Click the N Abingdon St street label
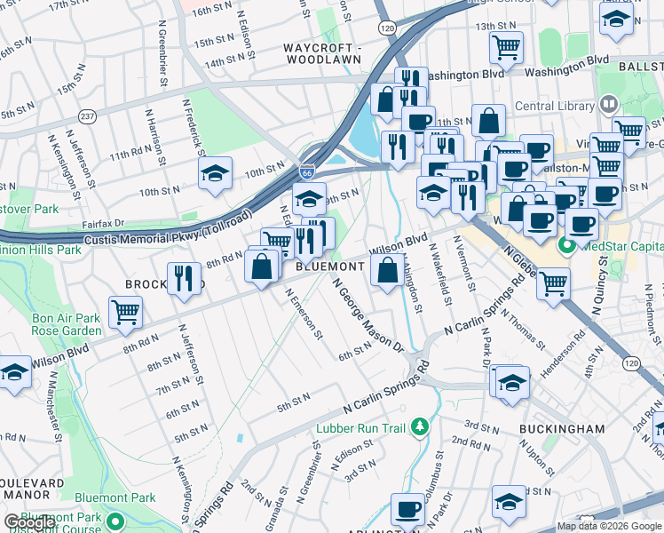Image resolution: width=664 pixels, height=533 pixels. pos(413,283)
